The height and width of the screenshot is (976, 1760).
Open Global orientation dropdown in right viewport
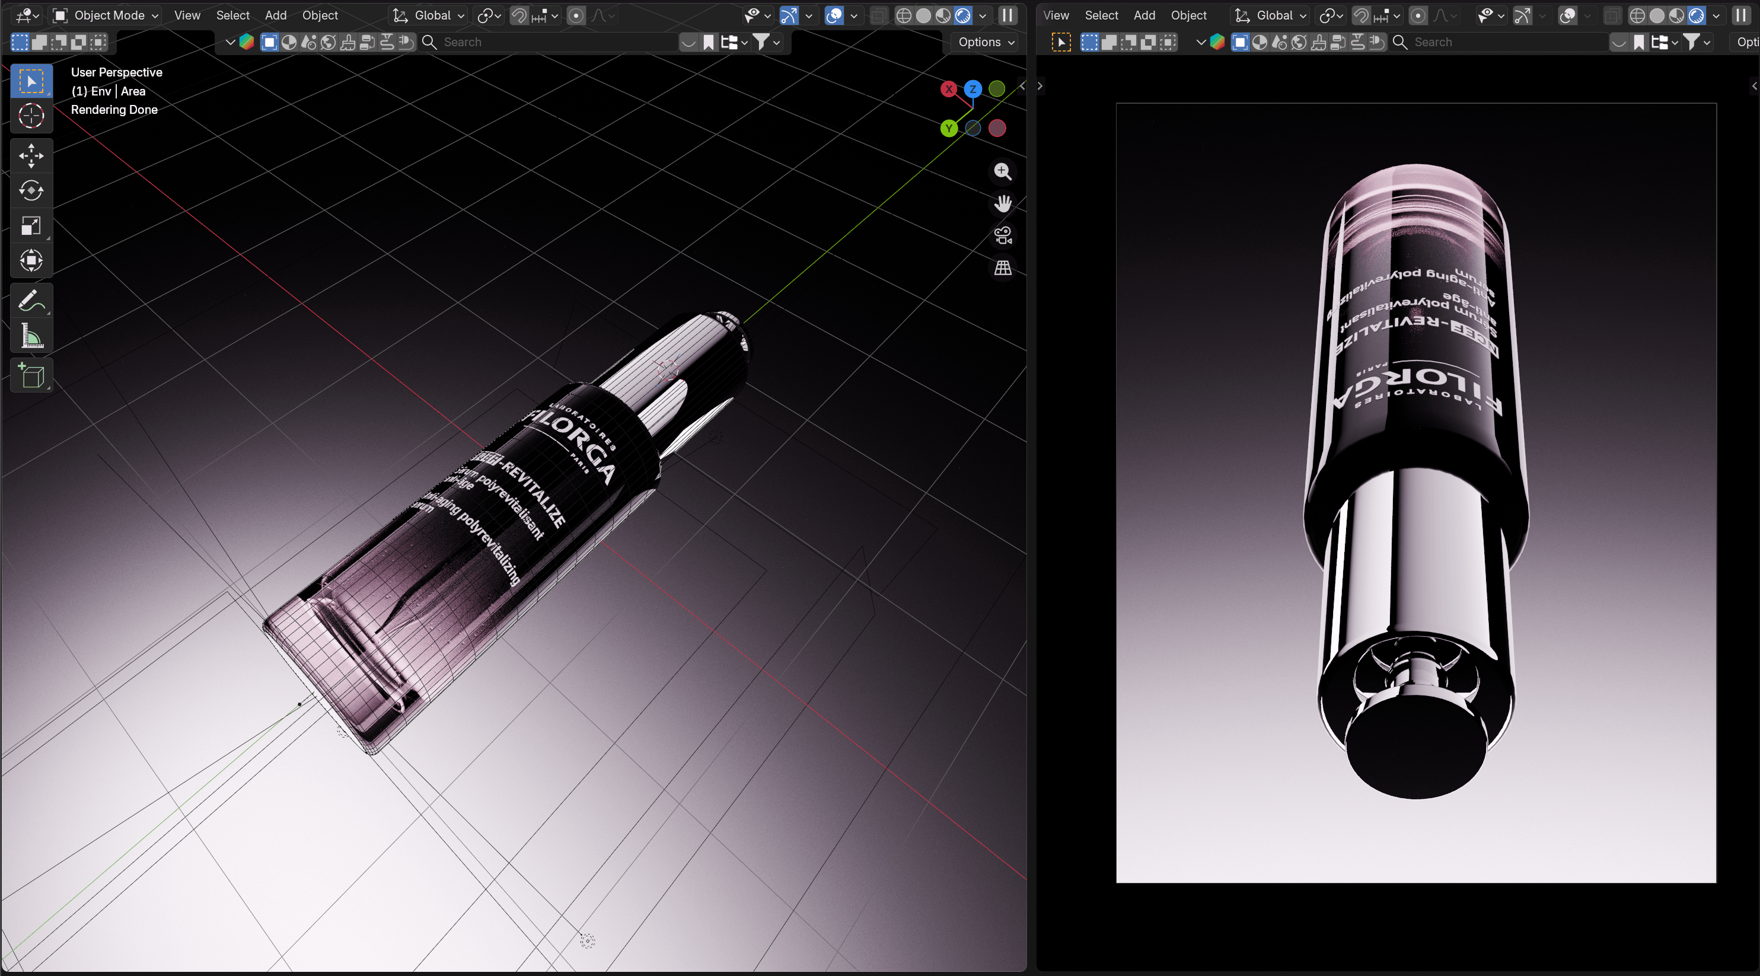(1271, 15)
